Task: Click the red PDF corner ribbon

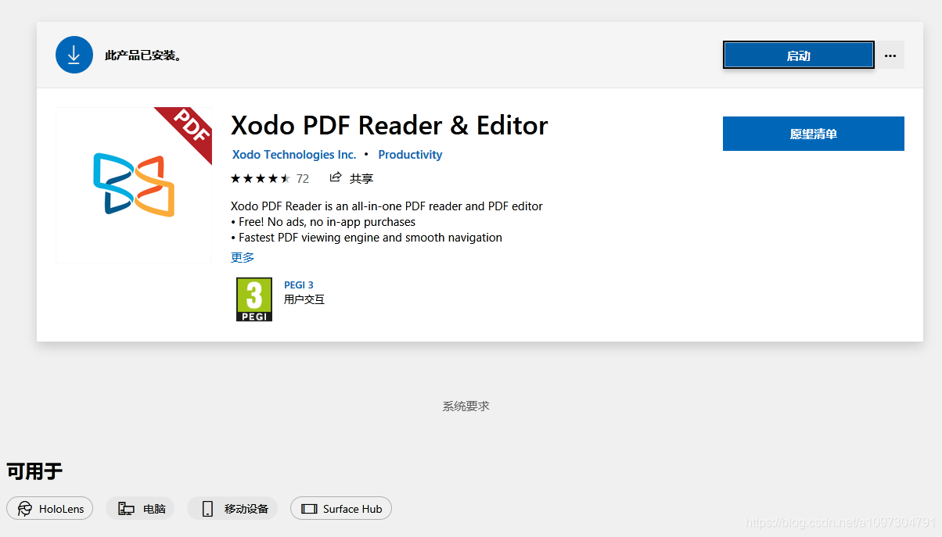Action: (x=188, y=129)
